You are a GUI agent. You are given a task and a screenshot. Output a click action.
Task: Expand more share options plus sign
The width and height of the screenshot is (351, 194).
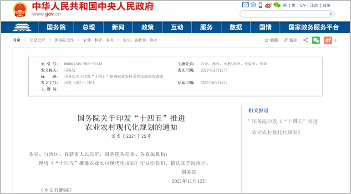(x=336, y=40)
